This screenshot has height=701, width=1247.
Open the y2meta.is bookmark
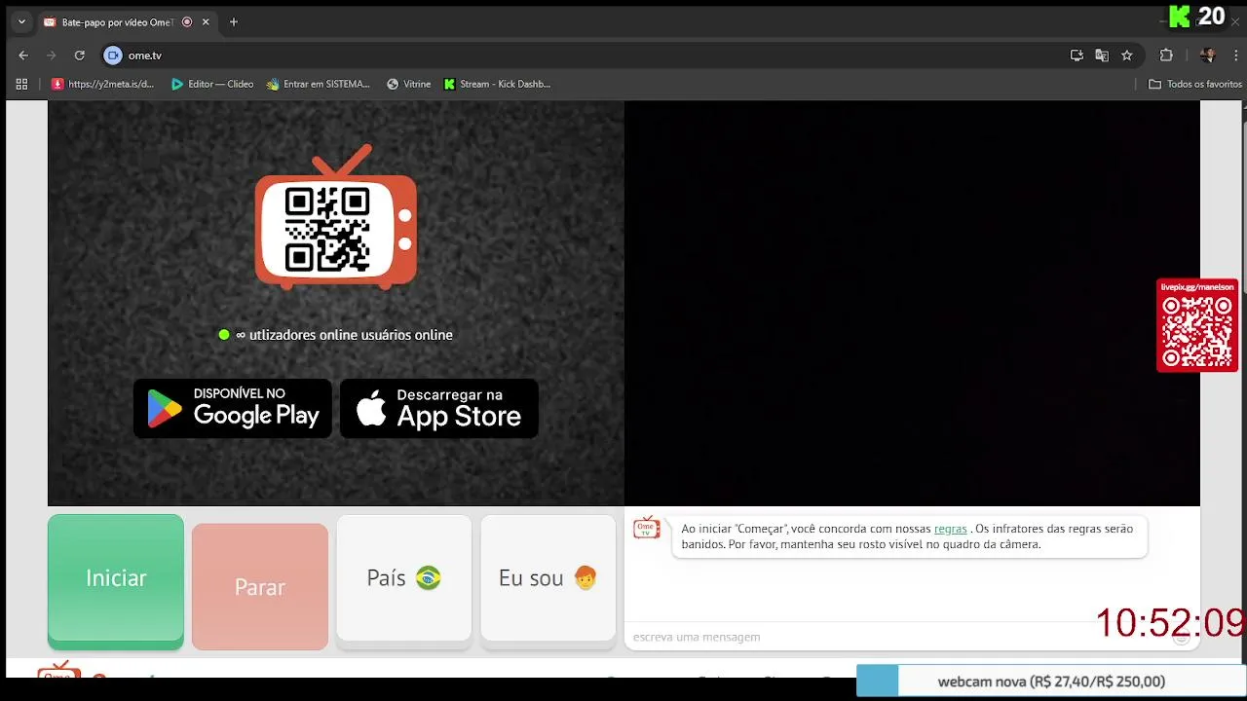pyautogui.click(x=103, y=84)
